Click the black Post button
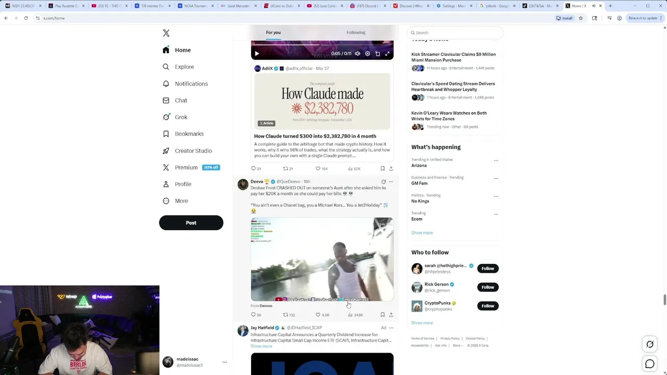 click(191, 222)
